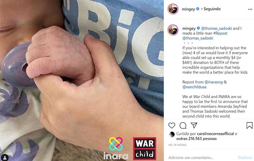The image size is (254, 161).
Task: Click the Seguindo following button
Action: pos(212,9)
